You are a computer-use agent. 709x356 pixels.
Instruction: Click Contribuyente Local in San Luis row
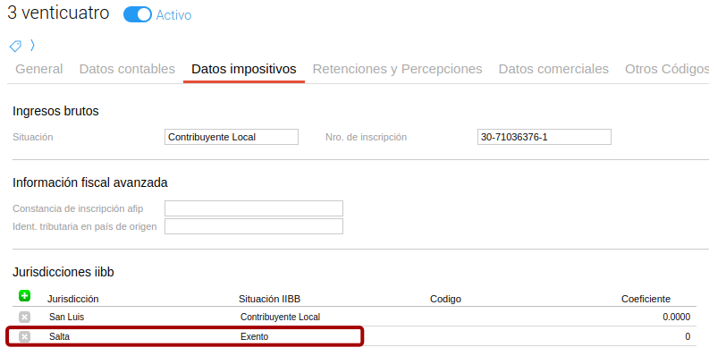pos(280,318)
